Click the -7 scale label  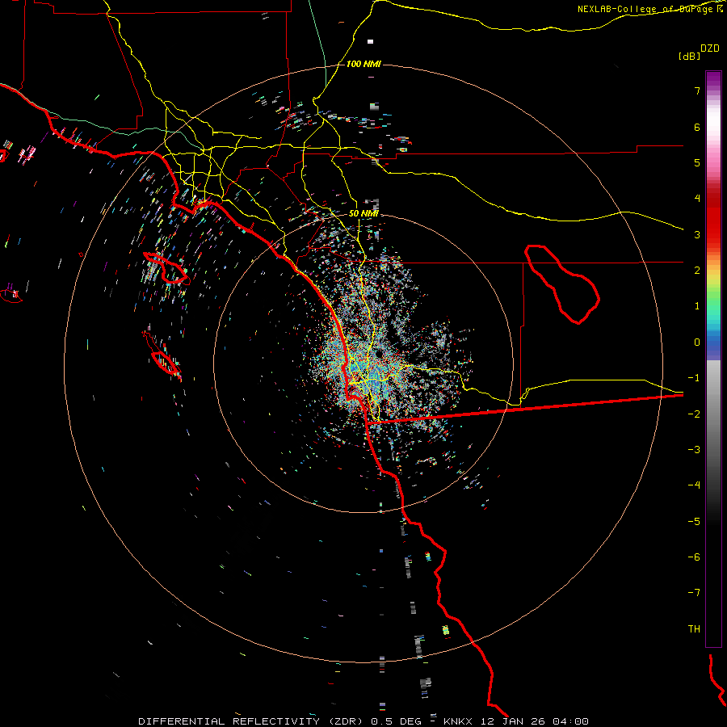[694, 593]
